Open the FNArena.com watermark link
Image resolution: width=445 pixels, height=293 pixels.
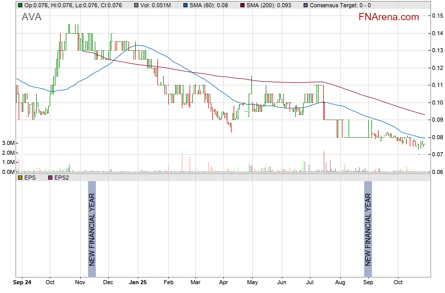389,17
